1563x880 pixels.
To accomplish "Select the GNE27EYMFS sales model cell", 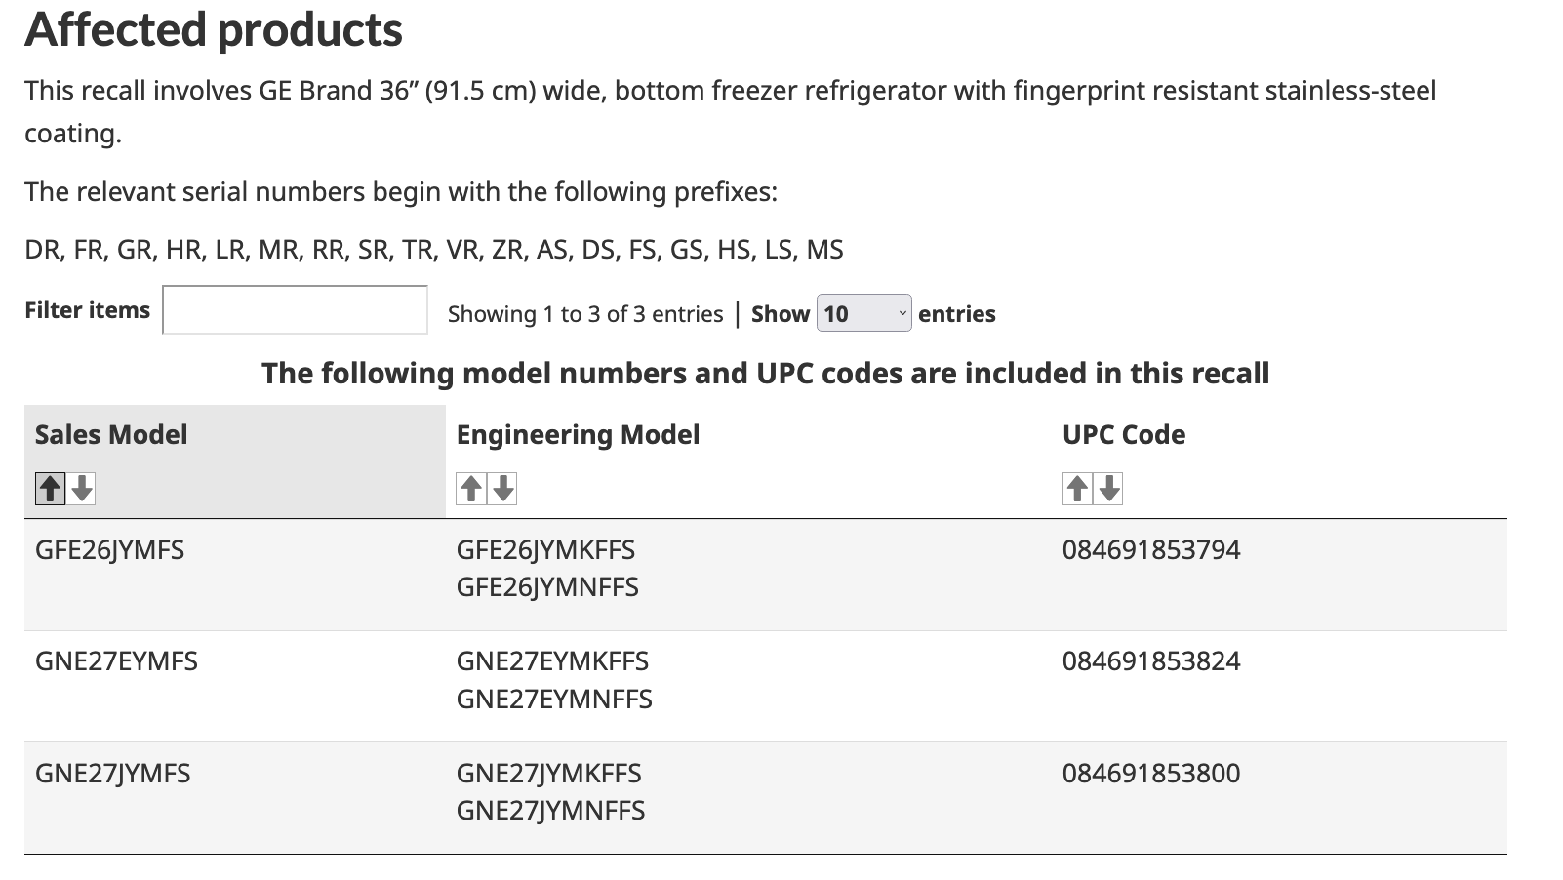I will [x=116, y=661].
